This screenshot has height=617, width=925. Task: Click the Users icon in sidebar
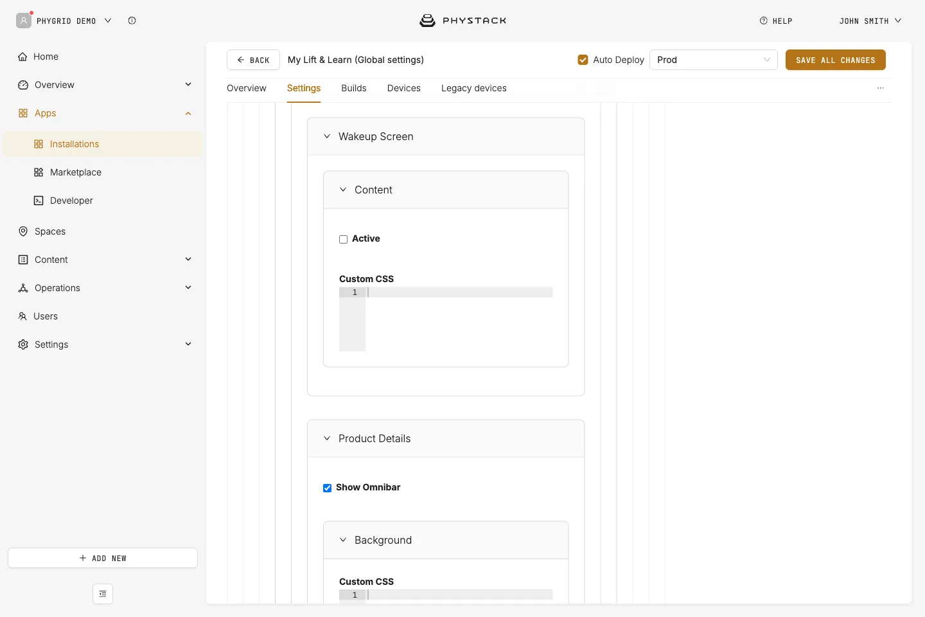coord(22,316)
